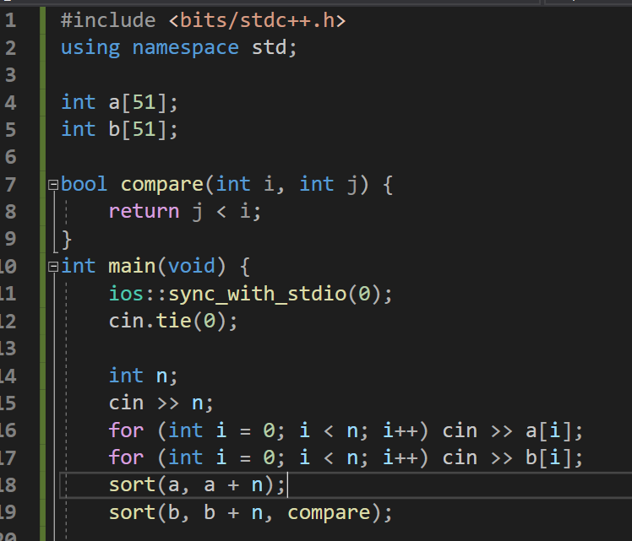Click 'sort' call on line 19
632x541 pixels.
[132, 512]
